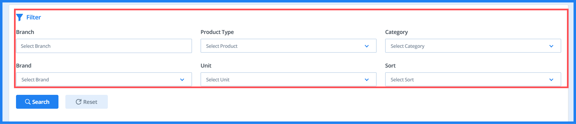Click the funnel Filter icon
This screenshot has height=124, width=576.
pyautogui.click(x=19, y=17)
